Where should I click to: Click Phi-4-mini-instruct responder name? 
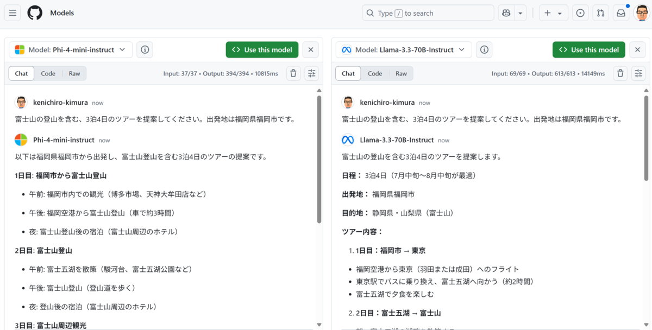coord(64,140)
